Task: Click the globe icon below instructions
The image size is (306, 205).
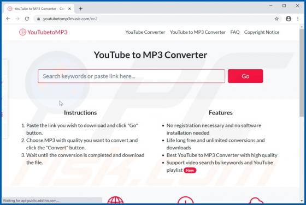Action: point(115,200)
